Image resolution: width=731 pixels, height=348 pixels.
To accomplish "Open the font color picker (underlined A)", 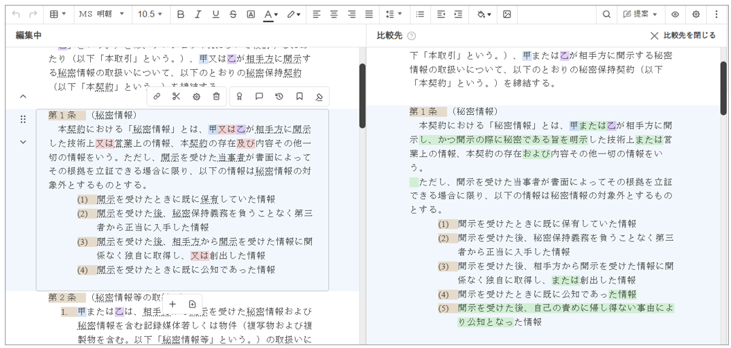I will [270, 14].
